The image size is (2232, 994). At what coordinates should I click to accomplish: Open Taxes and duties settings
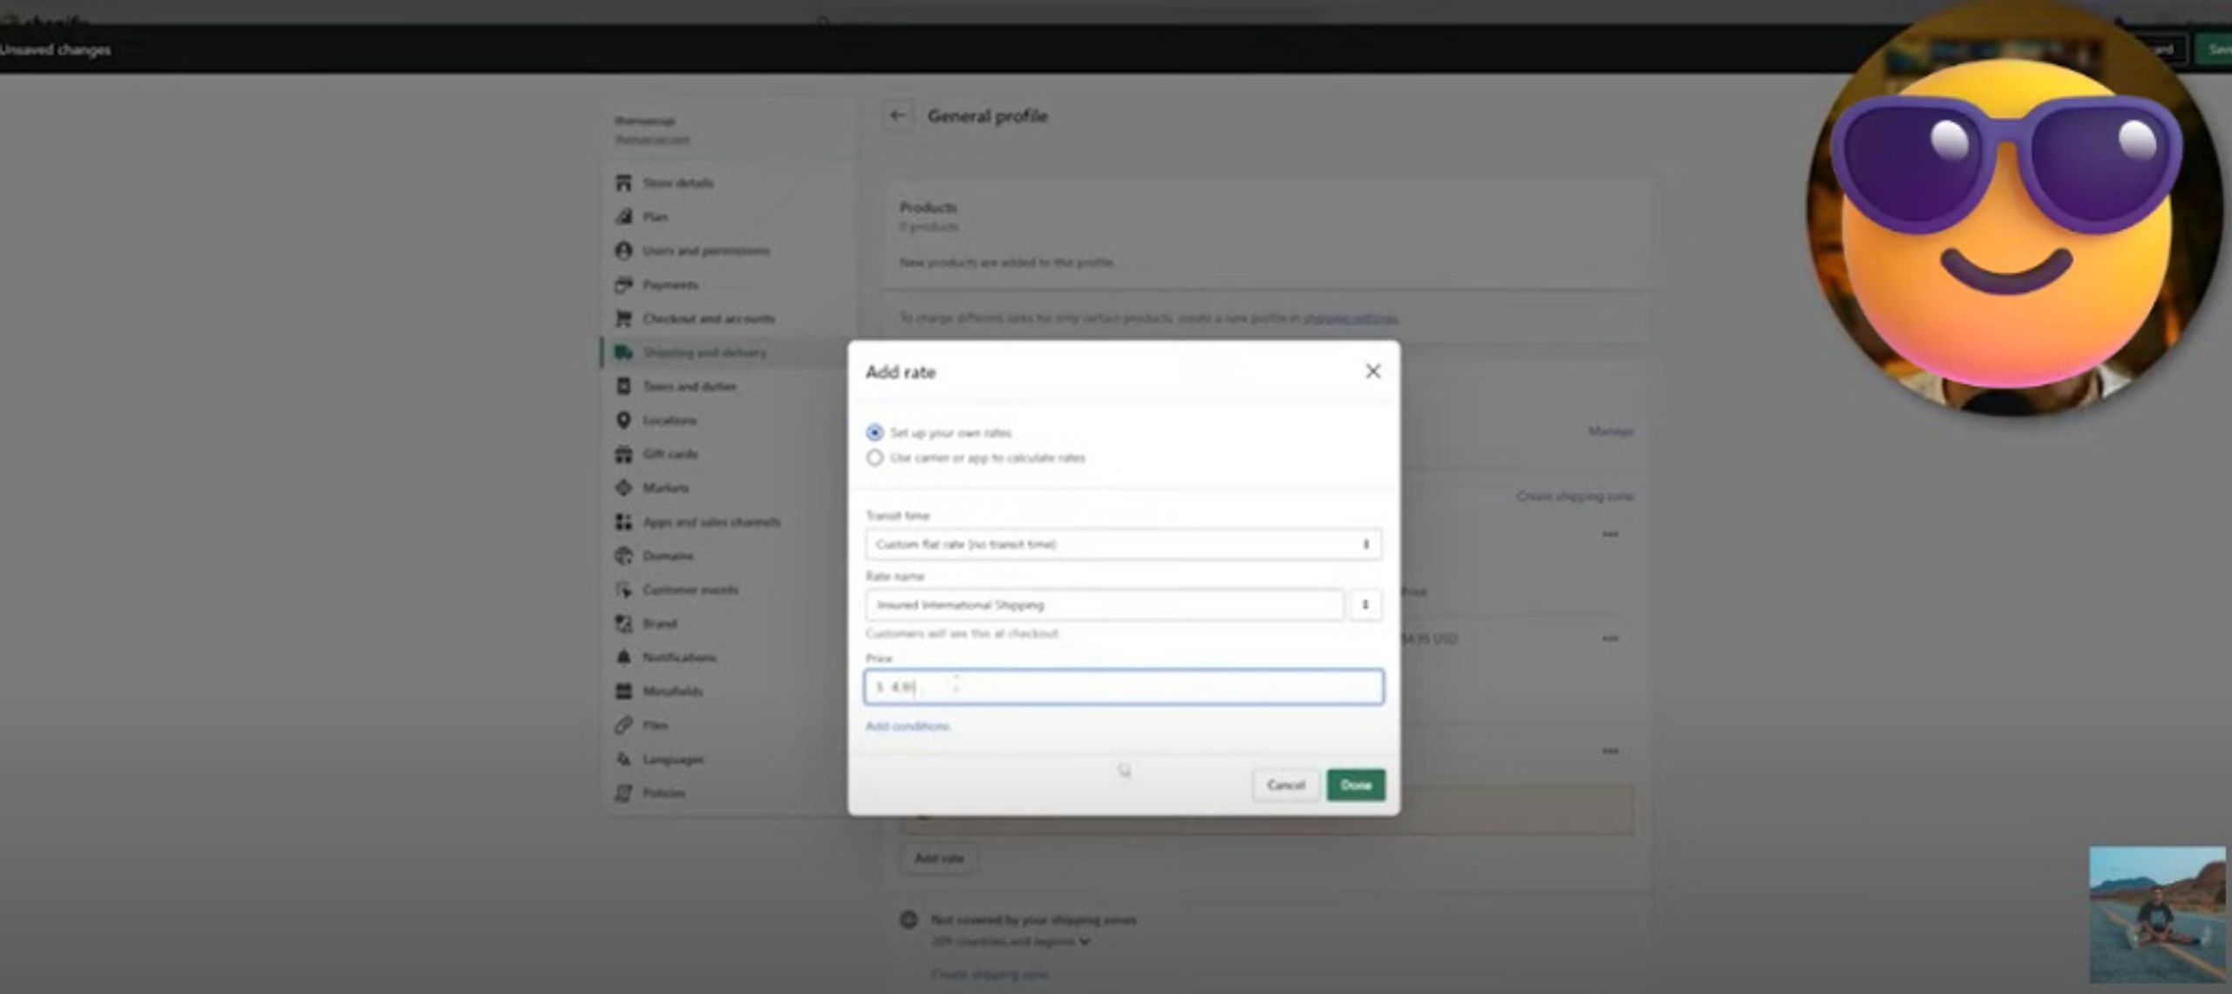coord(689,386)
